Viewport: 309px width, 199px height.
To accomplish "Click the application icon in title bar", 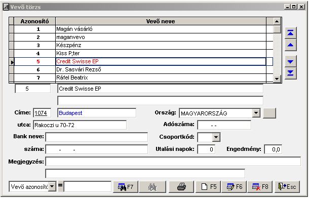I will coord(6,7).
